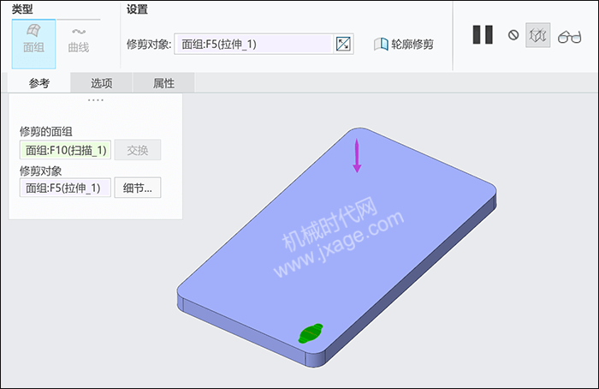This screenshot has height=389, width=599.
Task: Toggle the attached geometry preview icon
Action: pos(538,35)
